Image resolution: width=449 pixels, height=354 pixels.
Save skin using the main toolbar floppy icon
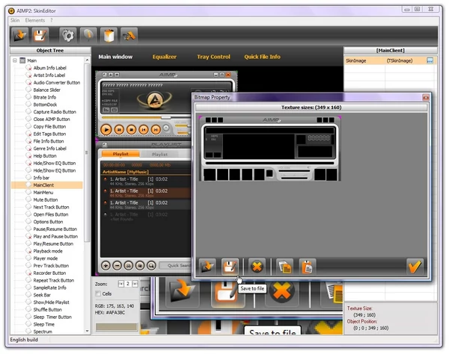click(40, 36)
